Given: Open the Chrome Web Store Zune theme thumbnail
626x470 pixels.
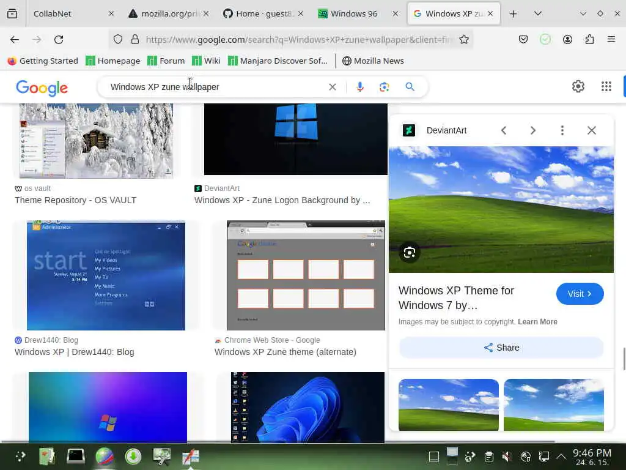Looking at the screenshot, I should point(306,275).
